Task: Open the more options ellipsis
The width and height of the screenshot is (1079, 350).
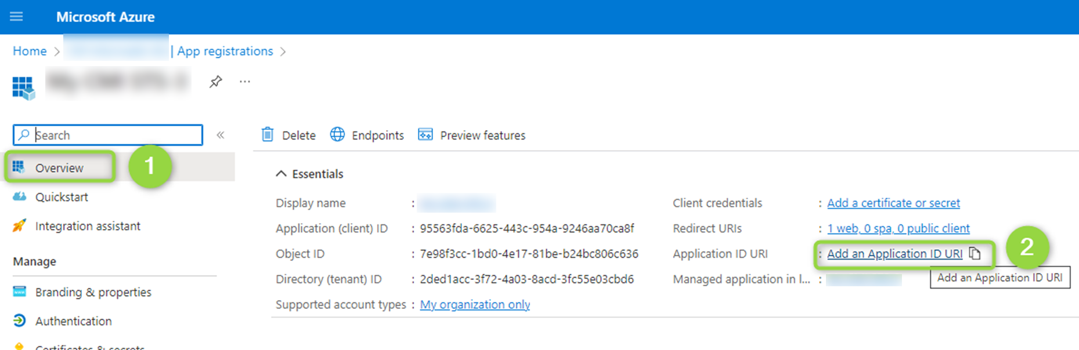Action: pos(245,82)
